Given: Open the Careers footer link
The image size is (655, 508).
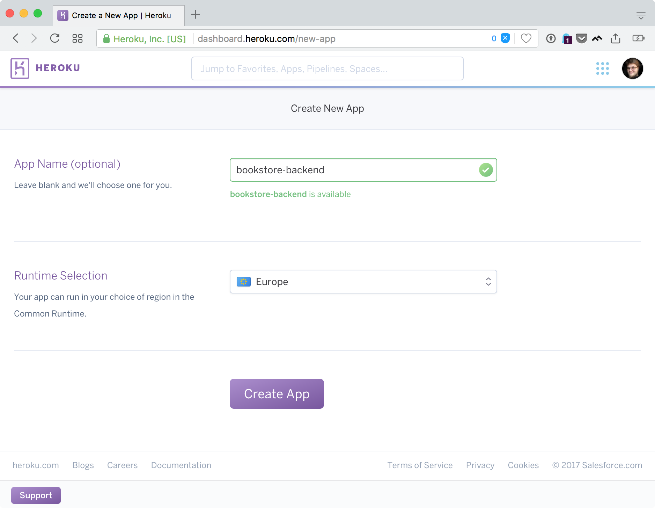Looking at the screenshot, I should pyautogui.click(x=122, y=465).
